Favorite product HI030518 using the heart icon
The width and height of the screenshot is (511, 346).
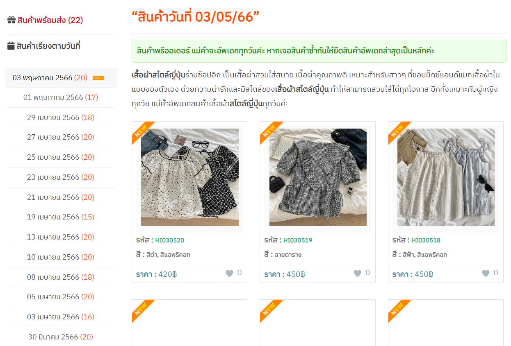coord(486,273)
